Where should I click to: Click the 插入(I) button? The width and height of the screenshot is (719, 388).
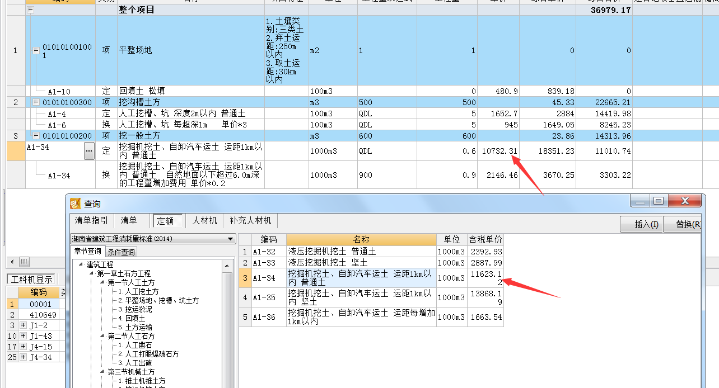pyautogui.click(x=642, y=224)
